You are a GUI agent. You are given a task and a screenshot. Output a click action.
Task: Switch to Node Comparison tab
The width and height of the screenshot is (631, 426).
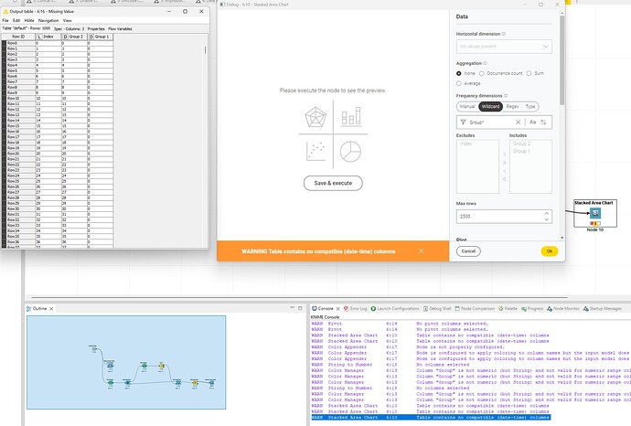click(x=475, y=309)
